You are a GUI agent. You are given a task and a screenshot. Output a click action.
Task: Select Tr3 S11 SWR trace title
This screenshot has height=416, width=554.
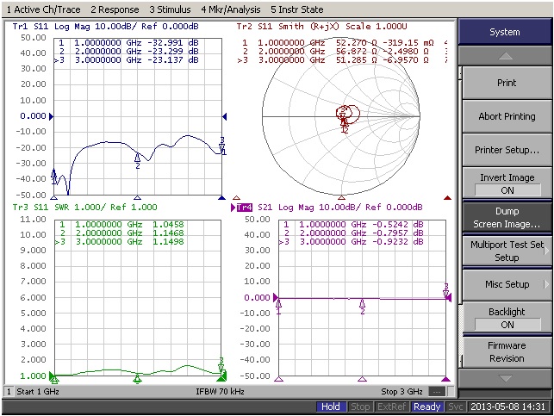84,207
